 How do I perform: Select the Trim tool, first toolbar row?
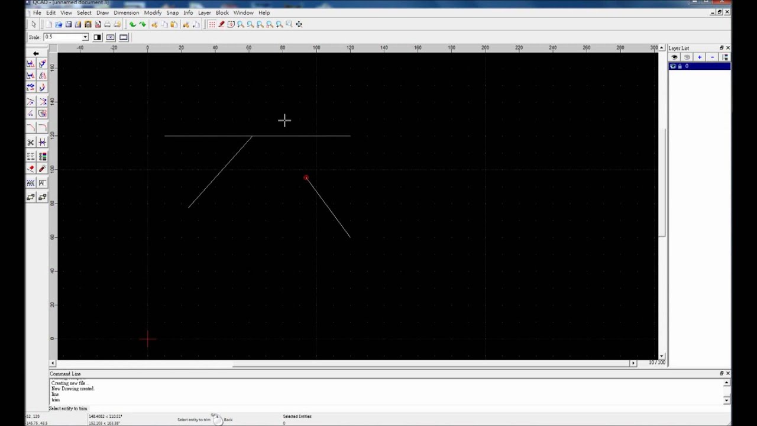tap(31, 101)
